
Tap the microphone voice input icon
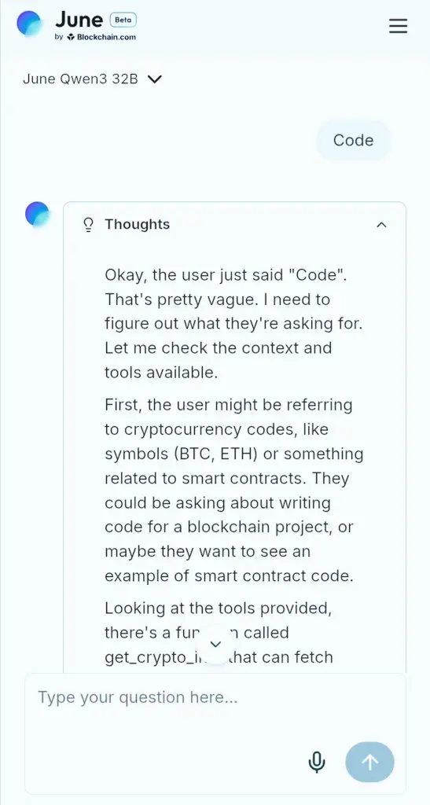(317, 762)
